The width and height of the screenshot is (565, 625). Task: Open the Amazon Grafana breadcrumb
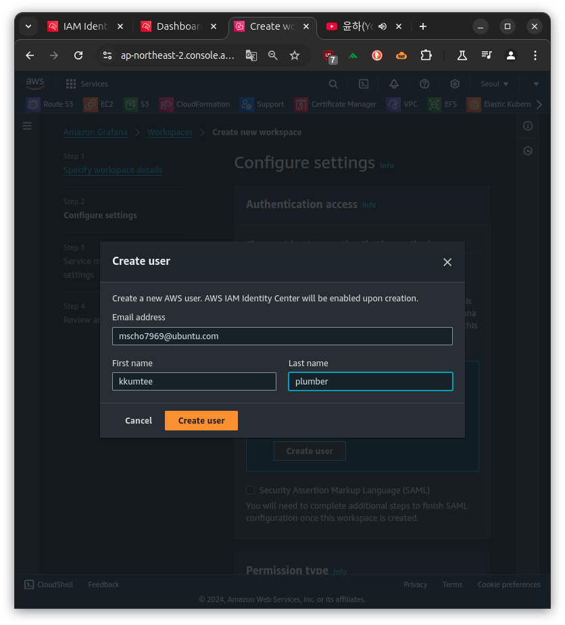pos(96,132)
